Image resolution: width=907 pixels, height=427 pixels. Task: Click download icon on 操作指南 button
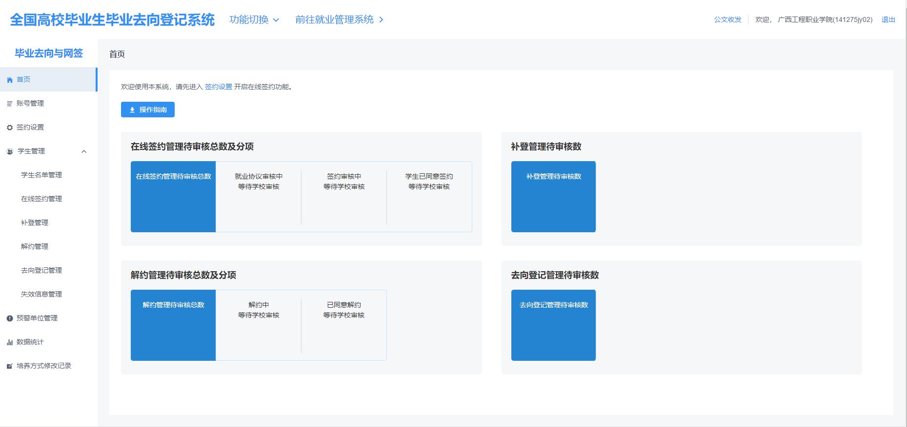click(132, 110)
